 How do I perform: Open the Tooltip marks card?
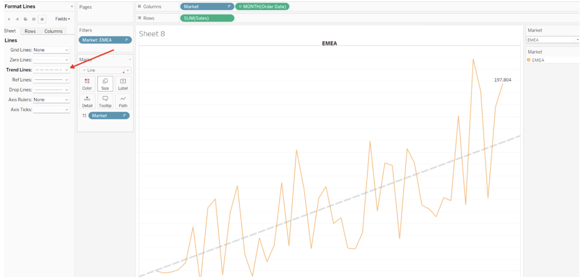tap(105, 102)
